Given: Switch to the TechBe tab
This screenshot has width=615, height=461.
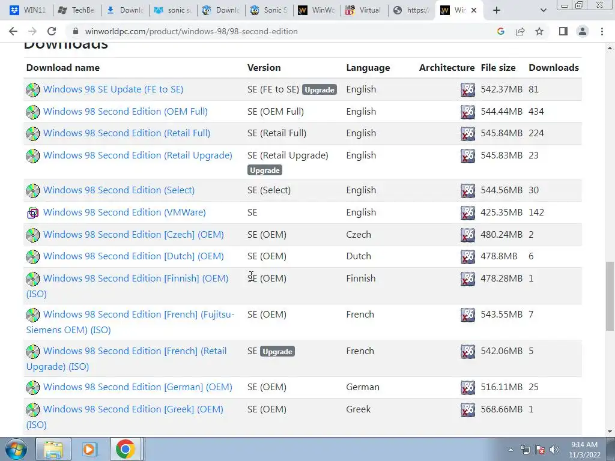Looking at the screenshot, I should tap(76, 10).
